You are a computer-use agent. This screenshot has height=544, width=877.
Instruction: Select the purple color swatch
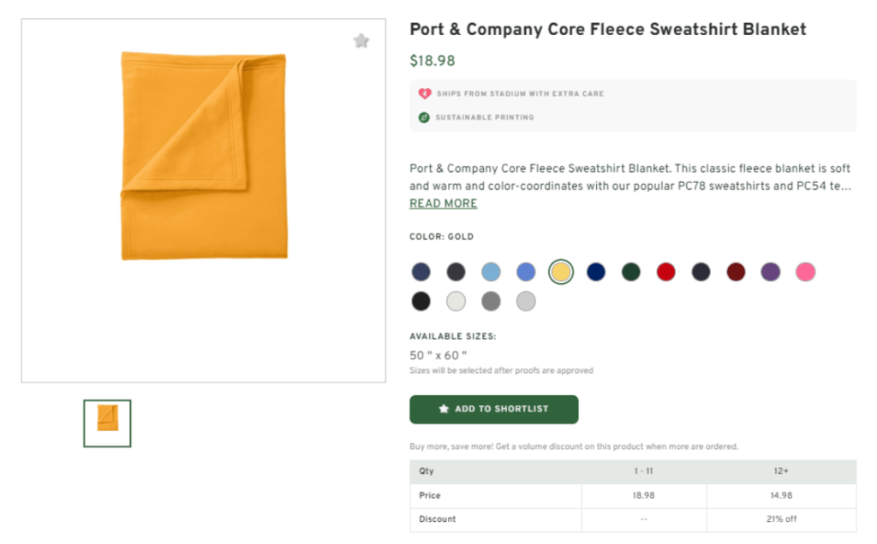point(771,271)
